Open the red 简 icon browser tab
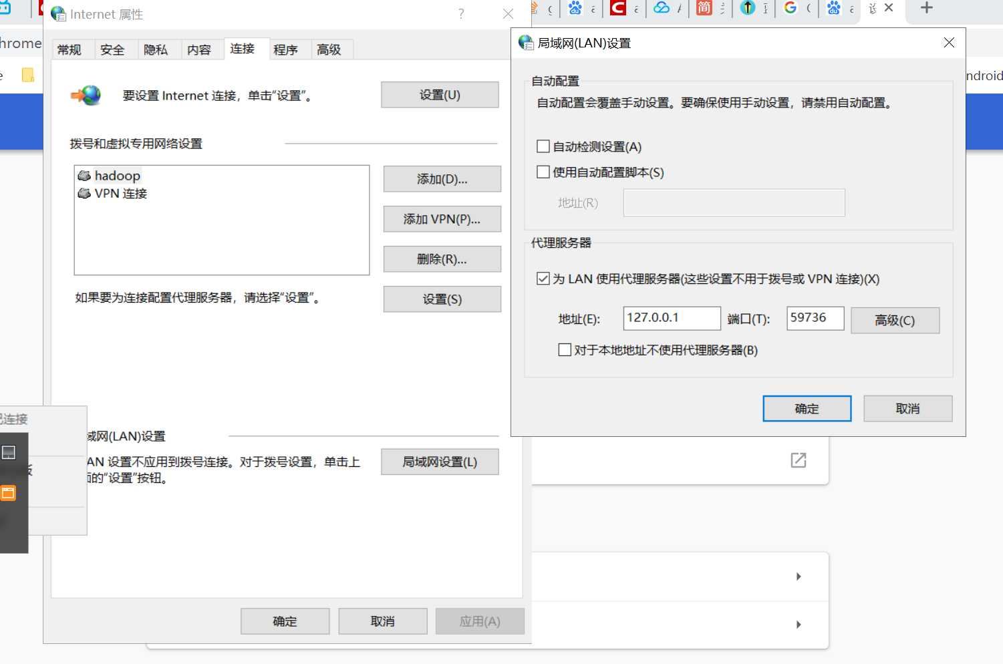 point(704,8)
